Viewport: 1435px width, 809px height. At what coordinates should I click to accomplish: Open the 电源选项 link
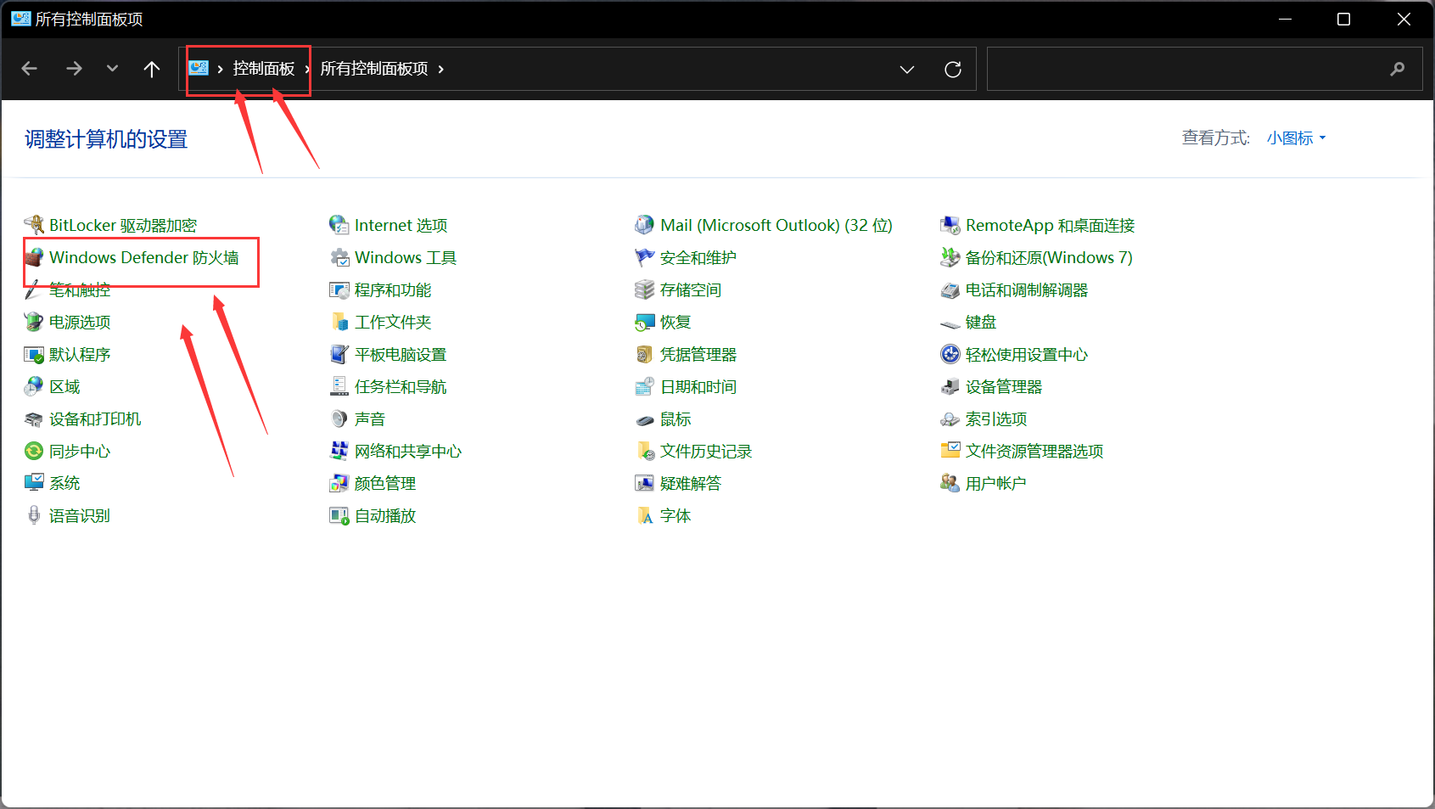[x=80, y=323]
